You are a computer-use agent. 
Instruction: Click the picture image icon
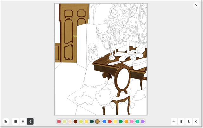coord(15,121)
